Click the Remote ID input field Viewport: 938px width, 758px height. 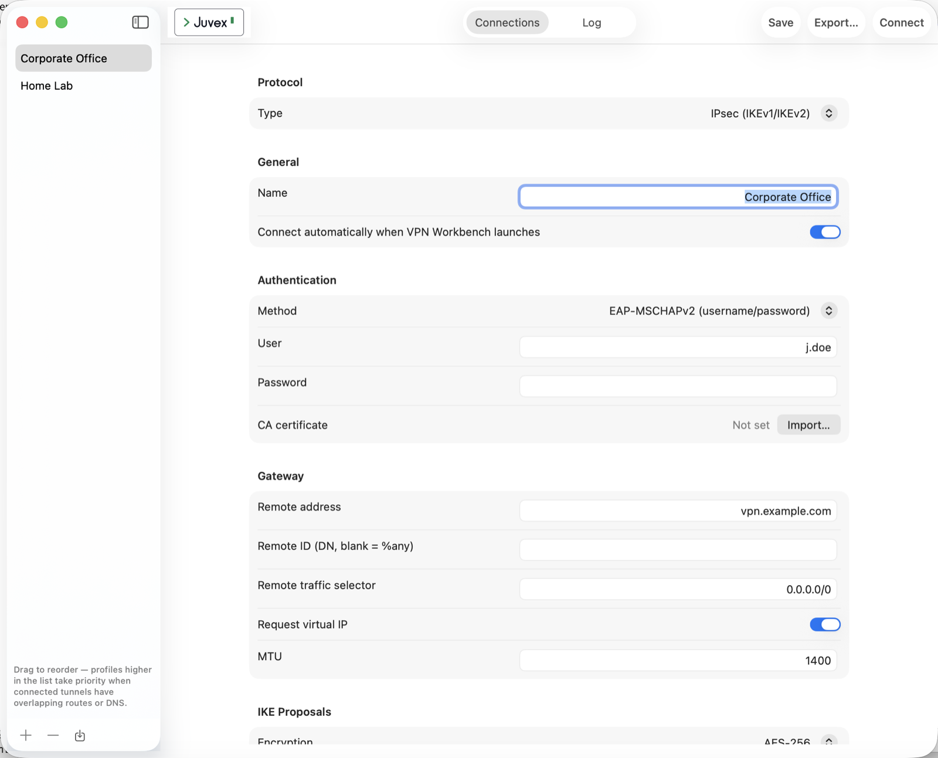point(678,550)
